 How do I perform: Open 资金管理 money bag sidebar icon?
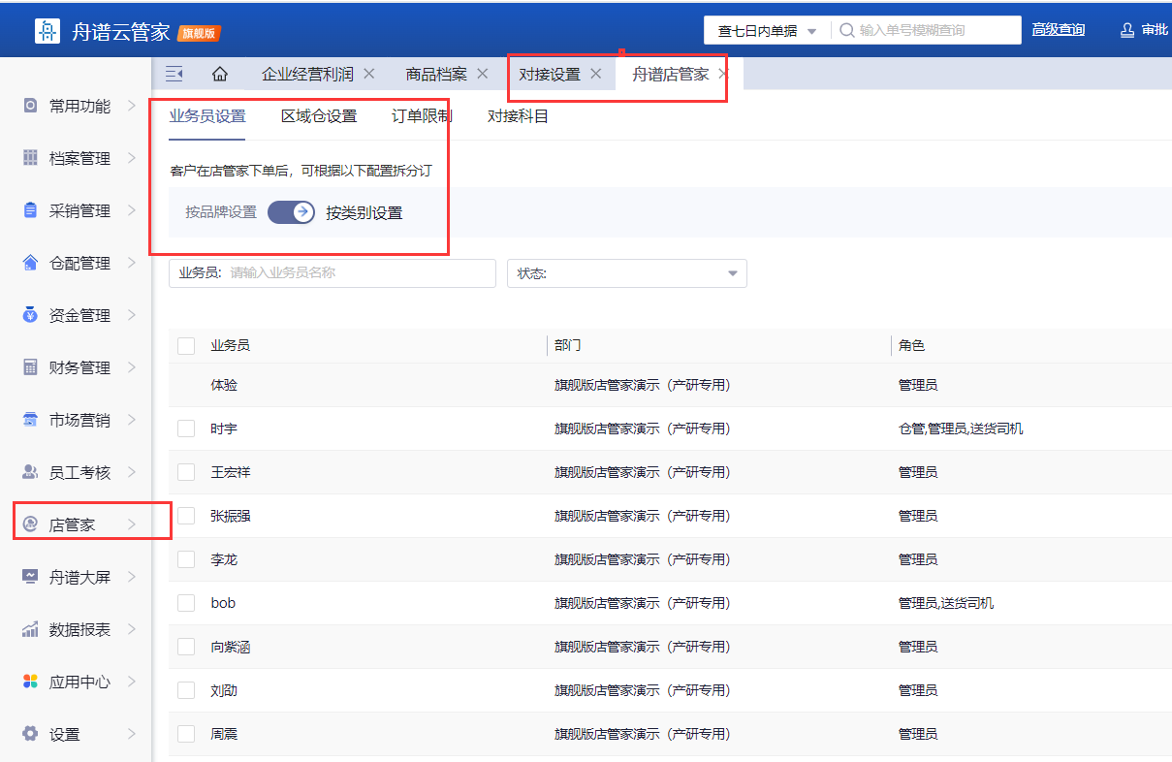pyautogui.click(x=30, y=315)
